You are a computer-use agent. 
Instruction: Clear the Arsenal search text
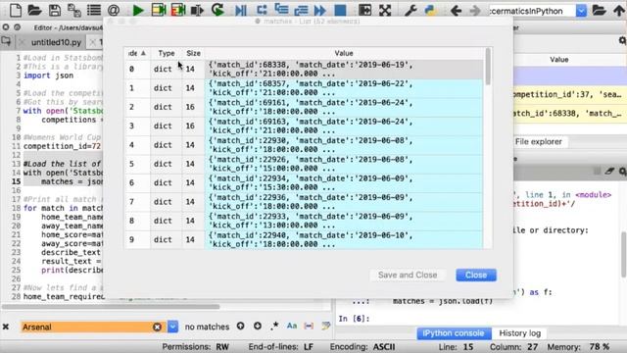(157, 327)
